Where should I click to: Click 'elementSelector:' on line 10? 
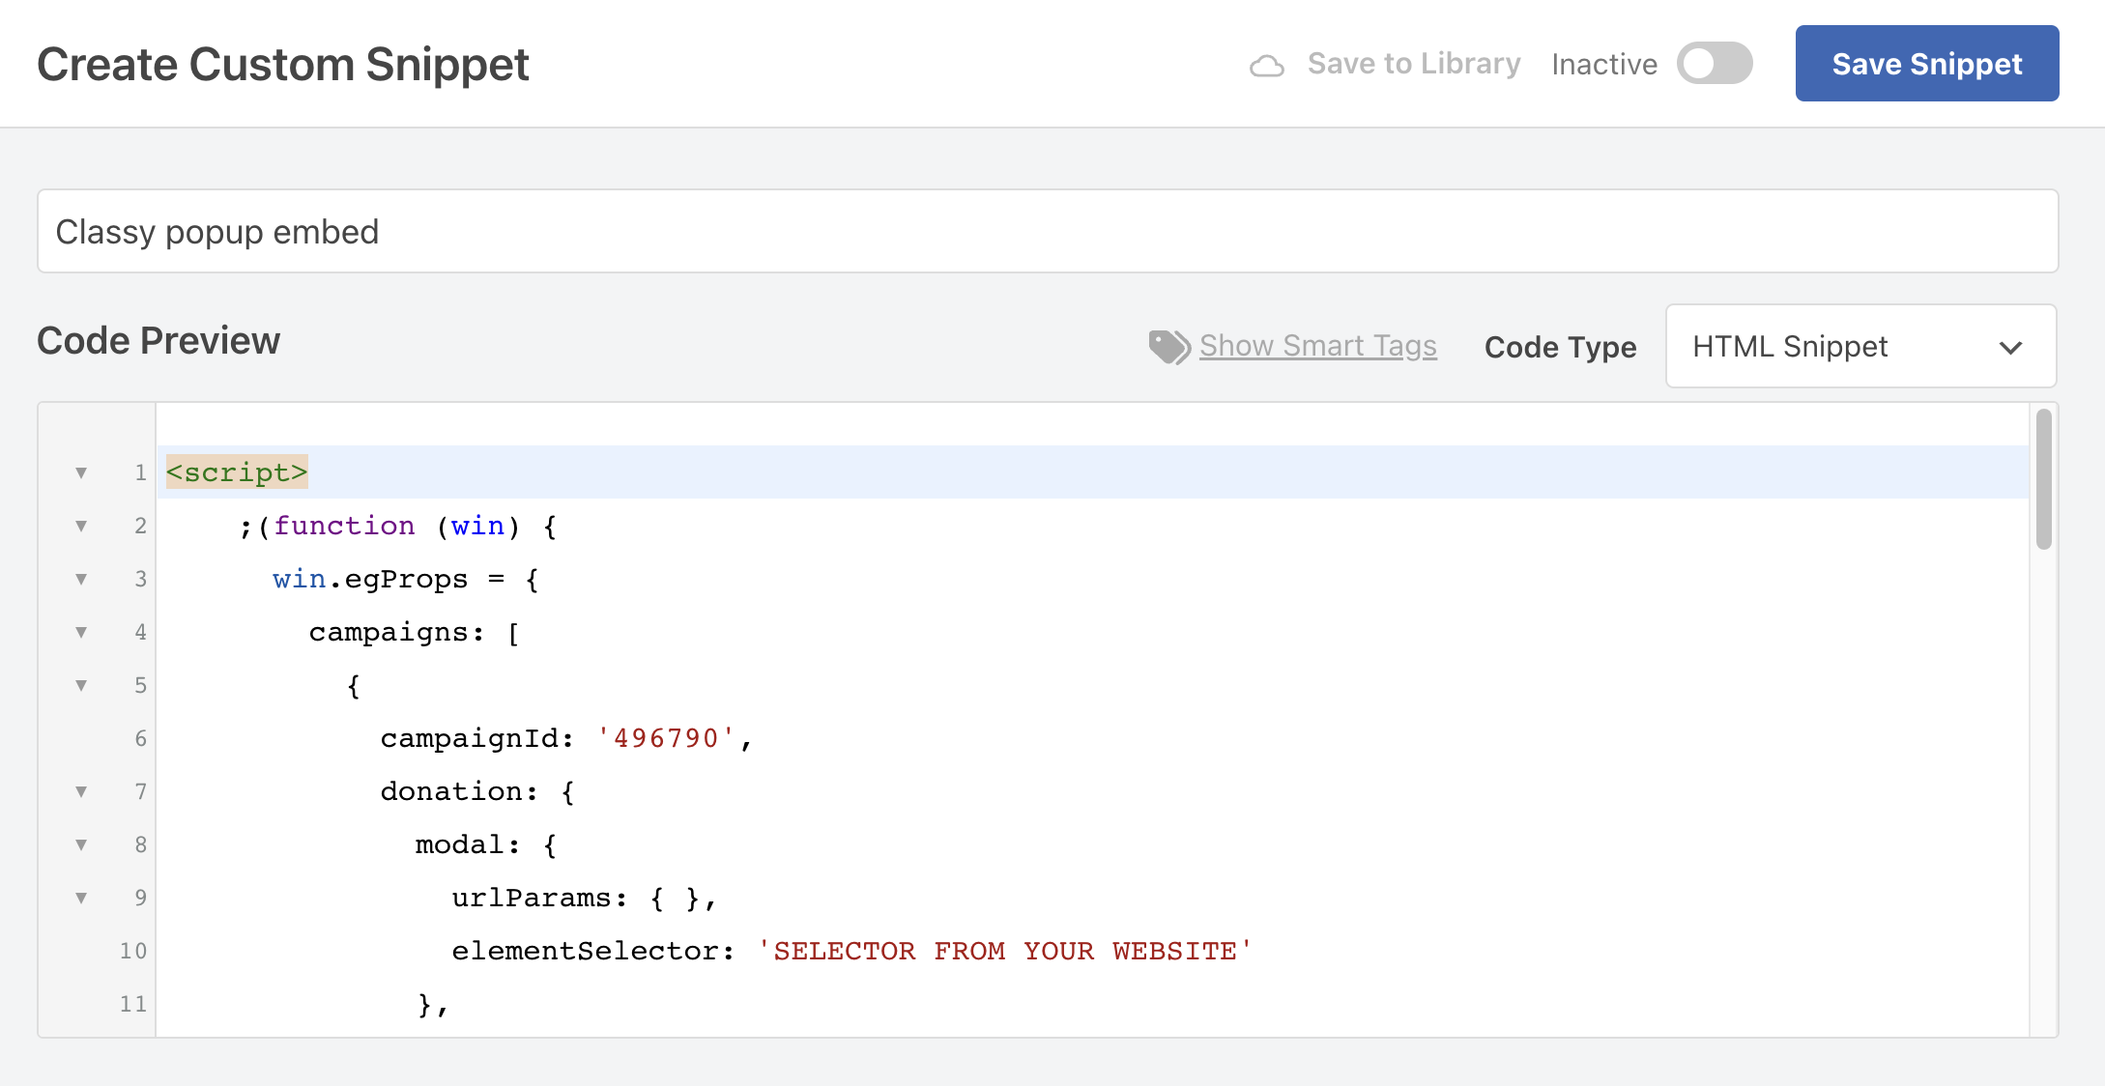click(593, 951)
